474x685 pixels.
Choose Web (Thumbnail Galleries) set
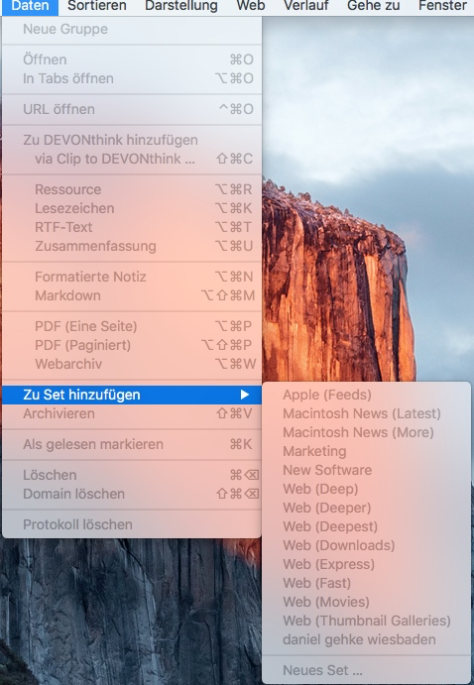click(x=366, y=621)
